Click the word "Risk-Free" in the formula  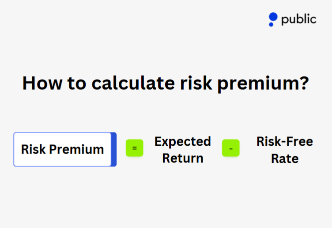tap(284, 141)
